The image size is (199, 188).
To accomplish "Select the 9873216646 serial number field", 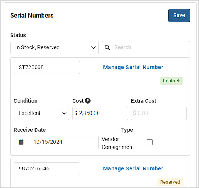I will click(47, 169).
